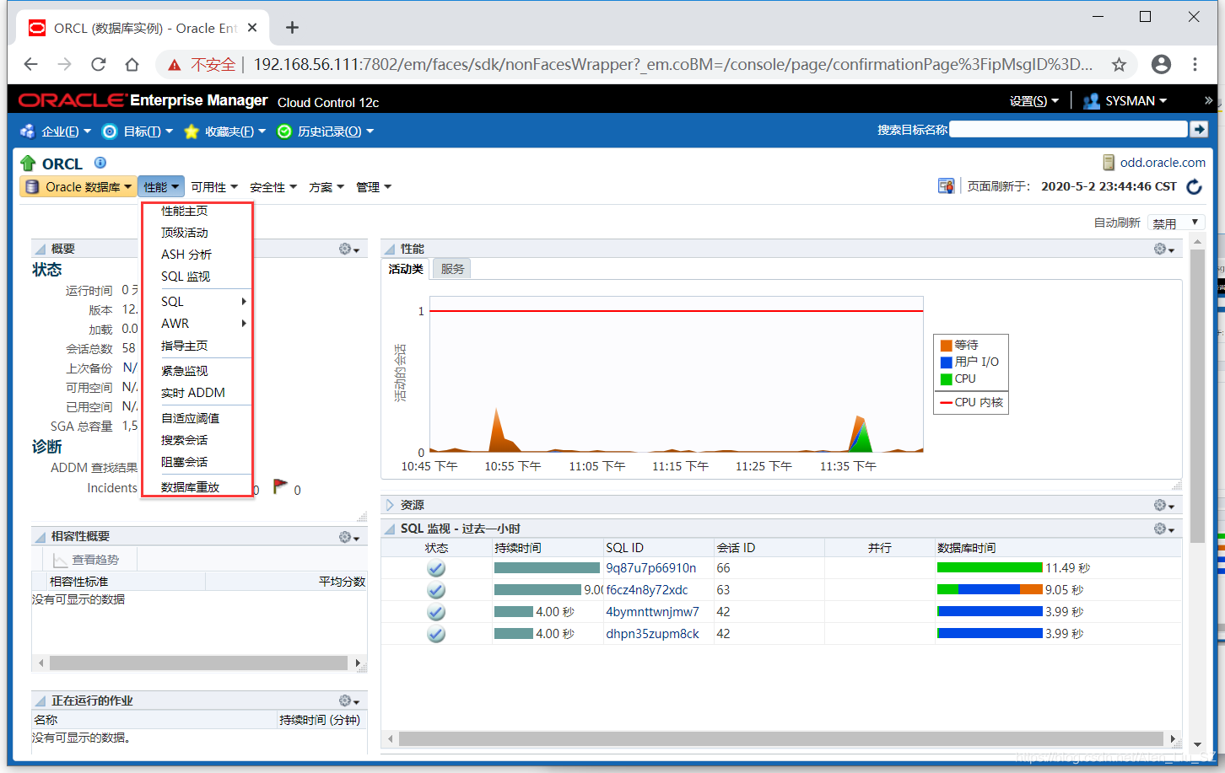Image resolution: width=1225 pixels, height=773 pixels.
Task: Collapse the 相容性概要 section
Action: (x=40, y=537)
